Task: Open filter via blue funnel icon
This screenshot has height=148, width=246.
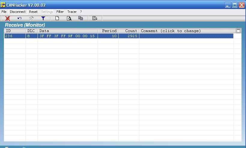Action: (x=43, y=18)
